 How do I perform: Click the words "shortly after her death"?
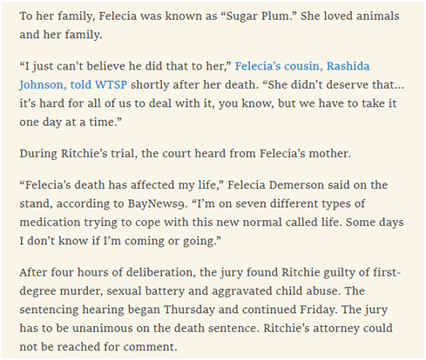point(194,85)
